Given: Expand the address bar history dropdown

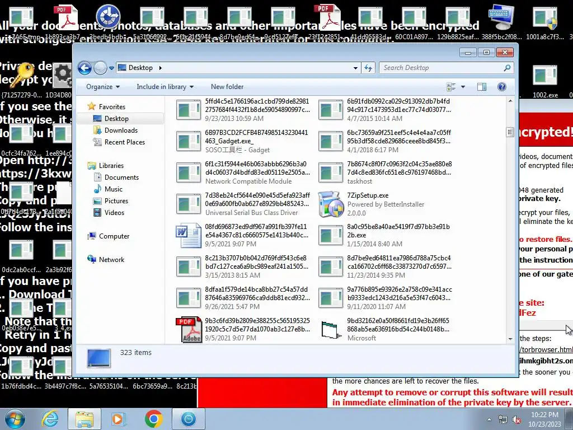Looking at the screenshot, I should 355,68.
